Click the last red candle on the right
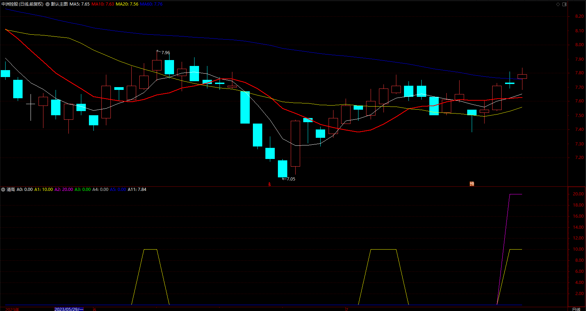 [522, 76]
